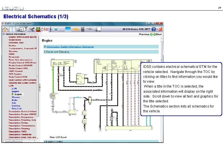Viewport: 223px width, 154px height.
Task: Select highlighted Engine item with green arrow
Action: click(18, 94)
